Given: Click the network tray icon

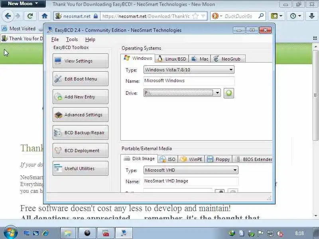Looking at the screenshot, I should coord(270,233).
